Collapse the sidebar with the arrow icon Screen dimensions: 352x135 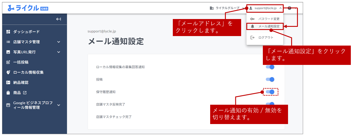pos(58,19)
